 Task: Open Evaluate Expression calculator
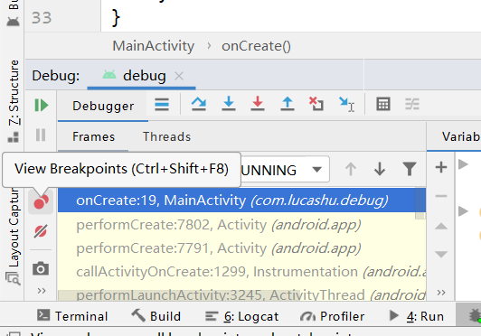[x=383, y=104]
